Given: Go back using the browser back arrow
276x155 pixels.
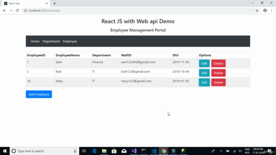Looking at the screenshot, I should click(4, 10).
